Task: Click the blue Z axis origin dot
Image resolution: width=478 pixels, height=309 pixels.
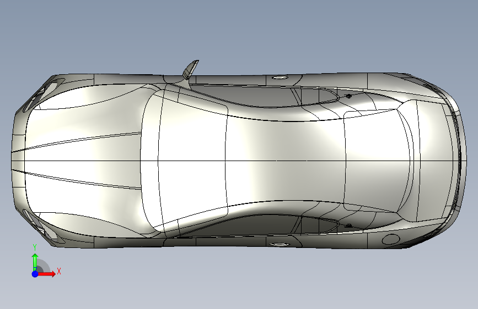Action: (35, 274)
